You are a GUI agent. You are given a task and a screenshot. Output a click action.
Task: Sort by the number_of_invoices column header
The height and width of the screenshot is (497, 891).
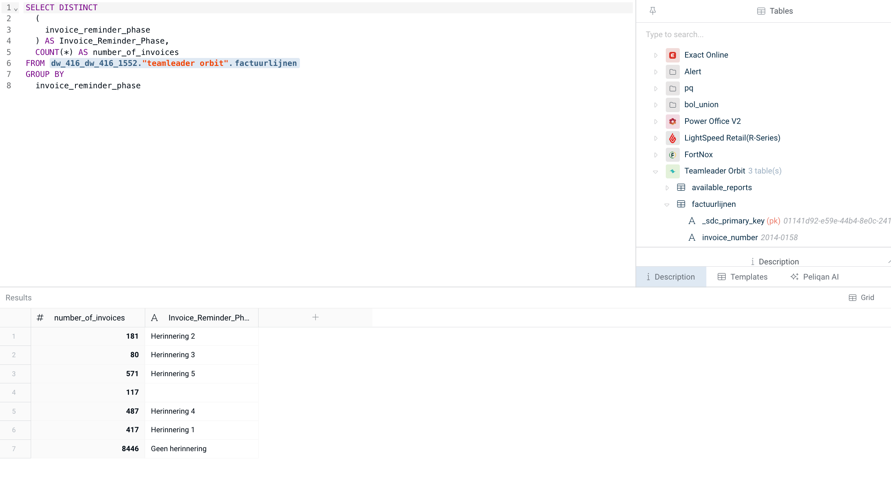pos(88,317)
